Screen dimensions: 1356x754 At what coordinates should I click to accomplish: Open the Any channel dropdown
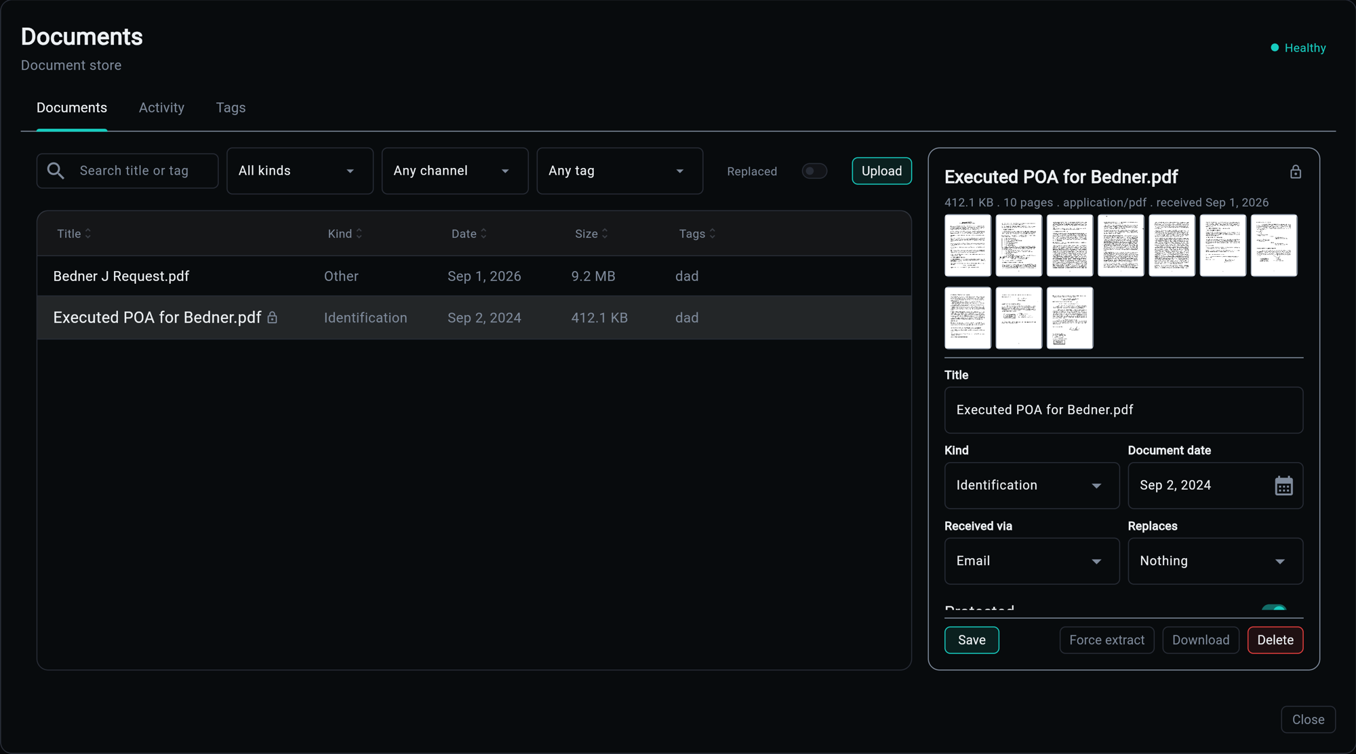click(455, 171)
